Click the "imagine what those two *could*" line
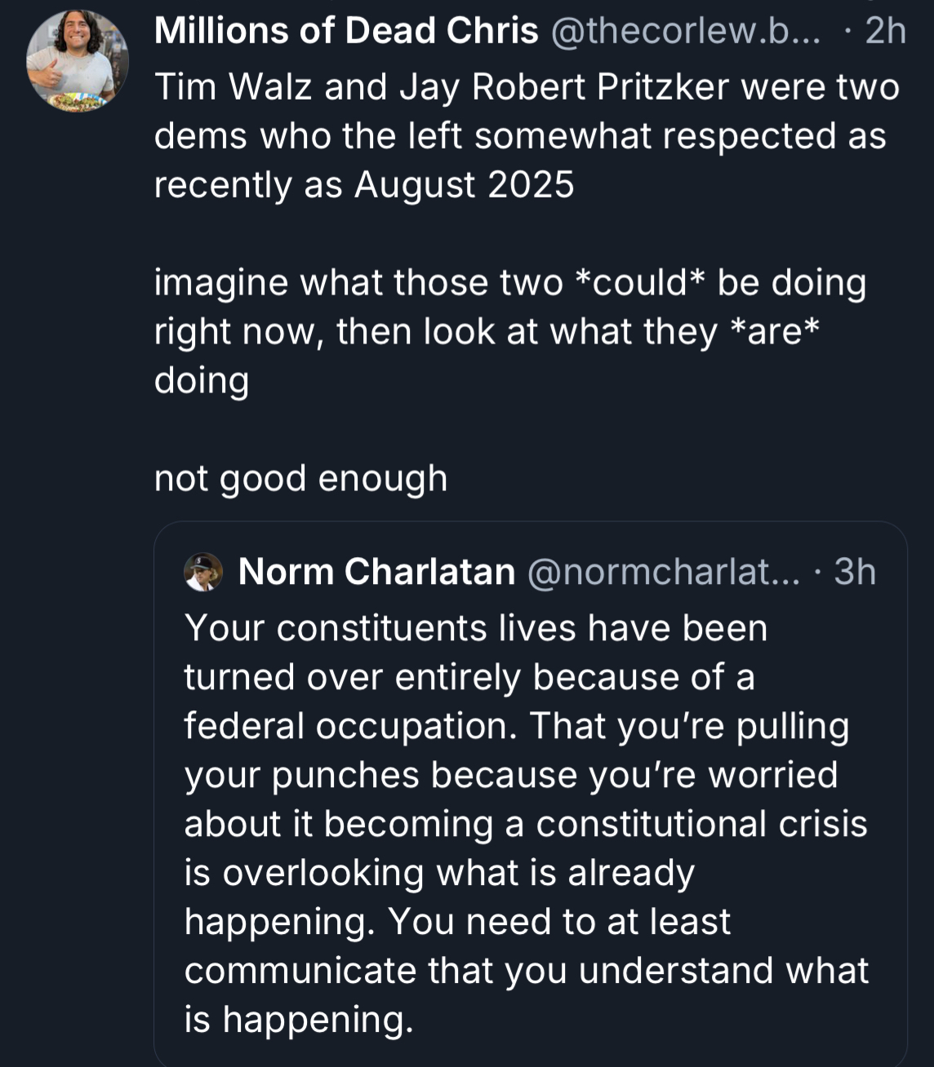The width and height of the screenshot is (934, 1067). (510, 283)
